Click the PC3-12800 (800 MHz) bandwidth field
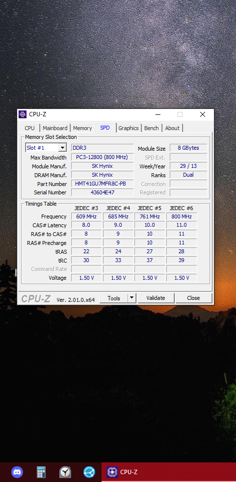 tap(103, 157)
